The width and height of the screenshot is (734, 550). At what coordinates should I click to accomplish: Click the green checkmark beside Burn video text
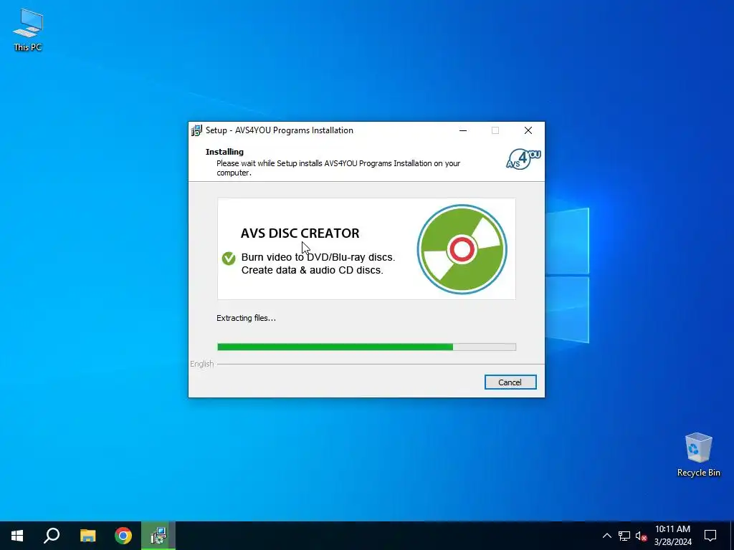pos(229,258)
